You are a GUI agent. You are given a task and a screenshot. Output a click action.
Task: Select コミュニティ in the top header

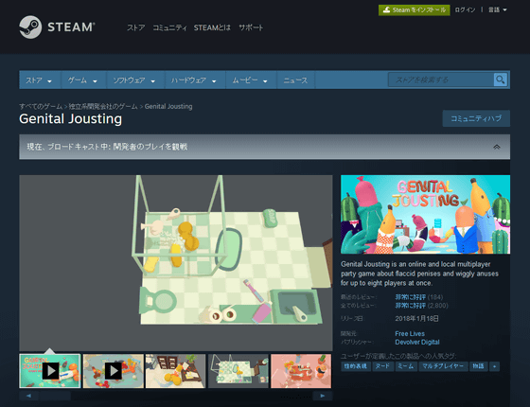(x=169, y=27)
